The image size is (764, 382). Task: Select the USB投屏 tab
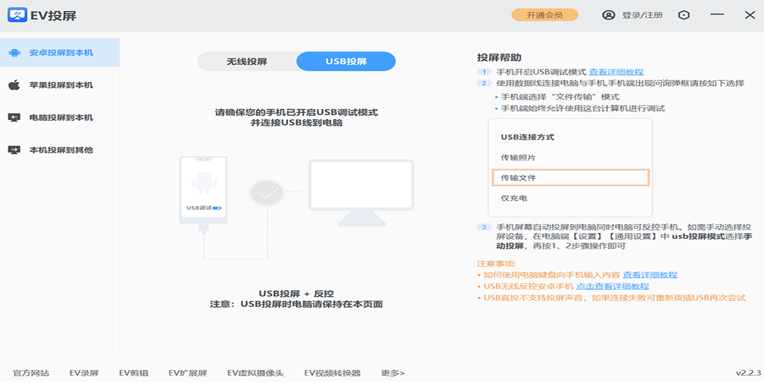(346, 62)
